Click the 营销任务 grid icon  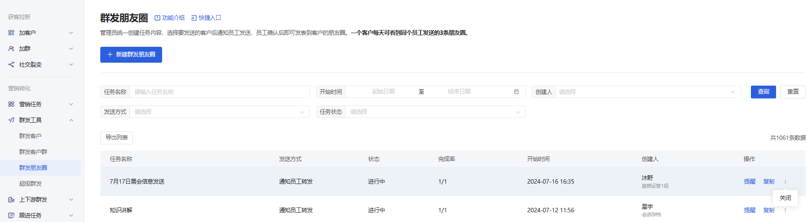coord(11,104)
